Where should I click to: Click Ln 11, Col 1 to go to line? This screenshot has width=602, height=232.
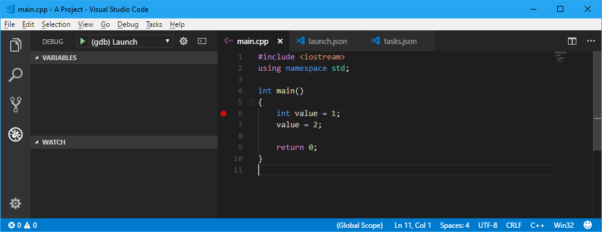pos(412,225)
